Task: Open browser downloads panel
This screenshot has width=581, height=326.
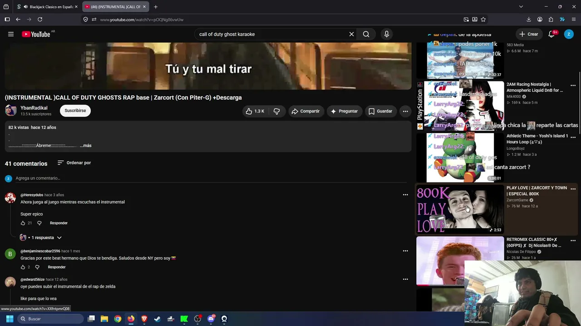Action: tap(529, 19)
